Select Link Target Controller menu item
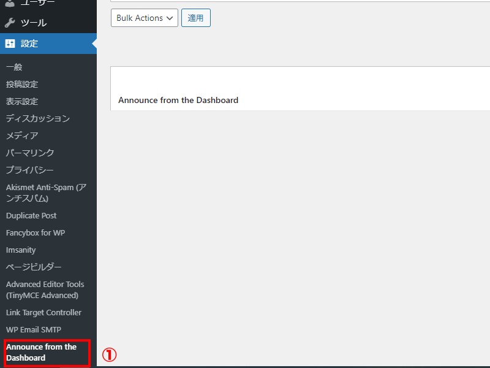The width and height of the screenshot is (490, 368). [43, 313]
